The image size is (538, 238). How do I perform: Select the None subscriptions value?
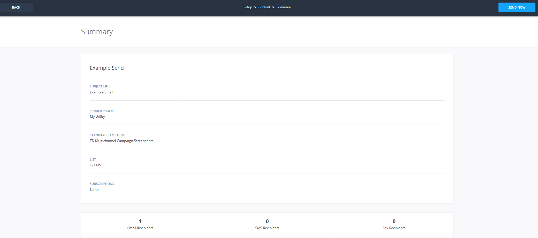pos(94,190)
